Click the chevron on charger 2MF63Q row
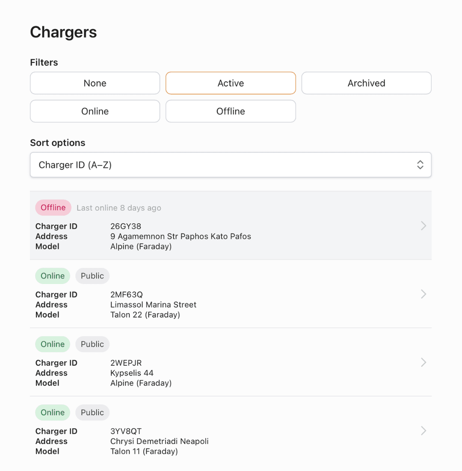The width and height of the screenshot is (462, 471). pyautogui.click(x=423, y=294)
